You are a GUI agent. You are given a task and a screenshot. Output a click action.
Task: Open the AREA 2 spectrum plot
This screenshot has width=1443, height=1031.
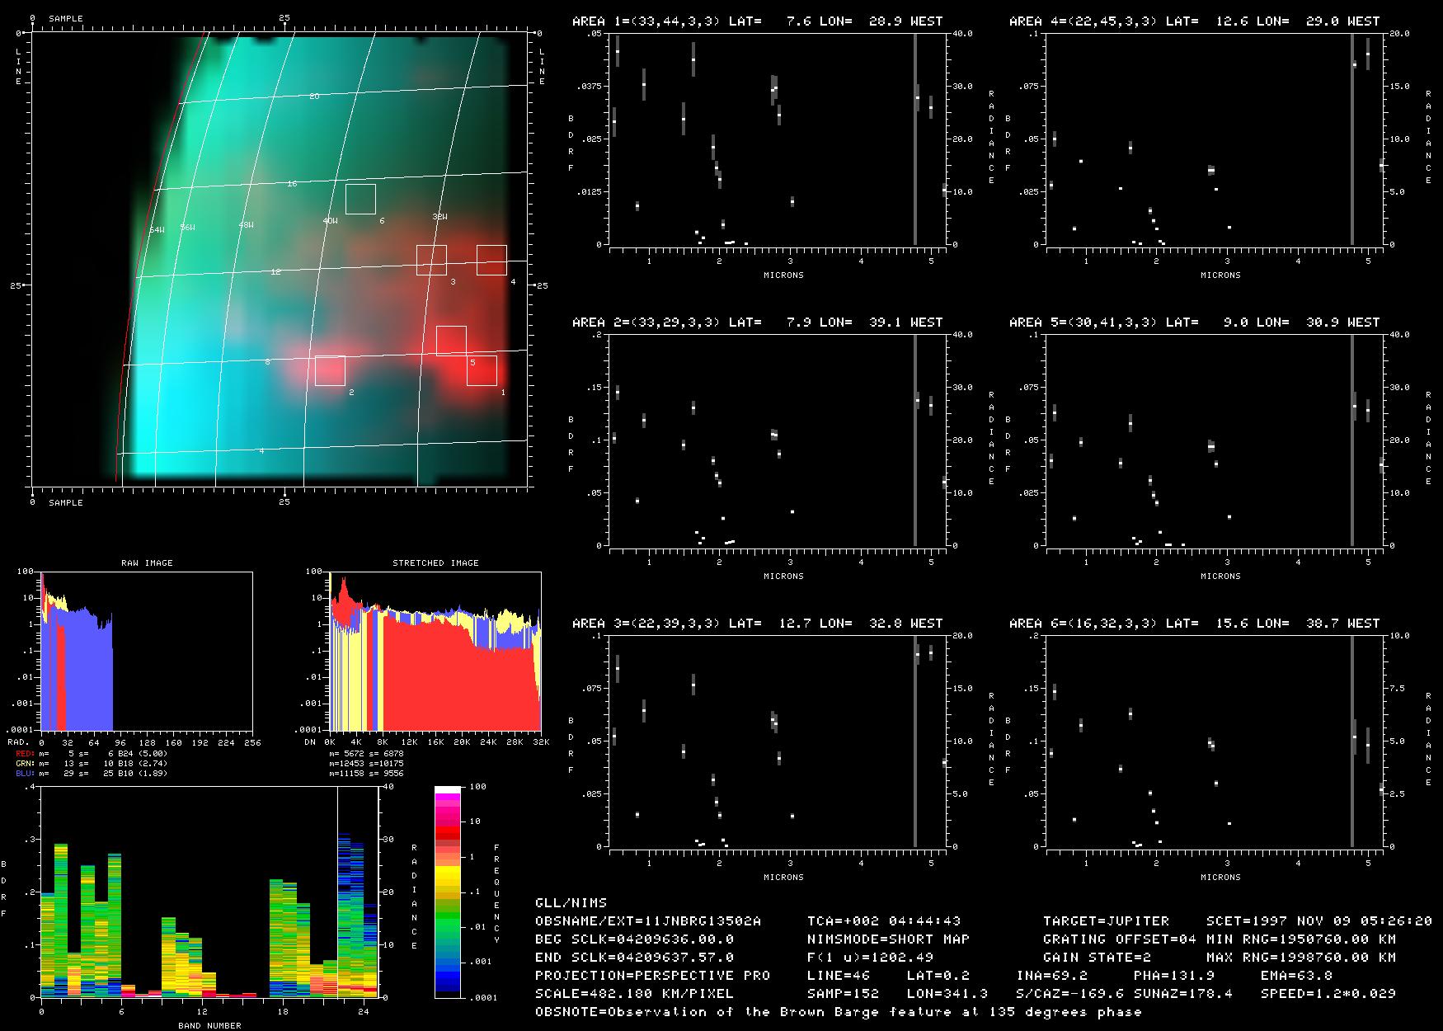click(775, 440)
